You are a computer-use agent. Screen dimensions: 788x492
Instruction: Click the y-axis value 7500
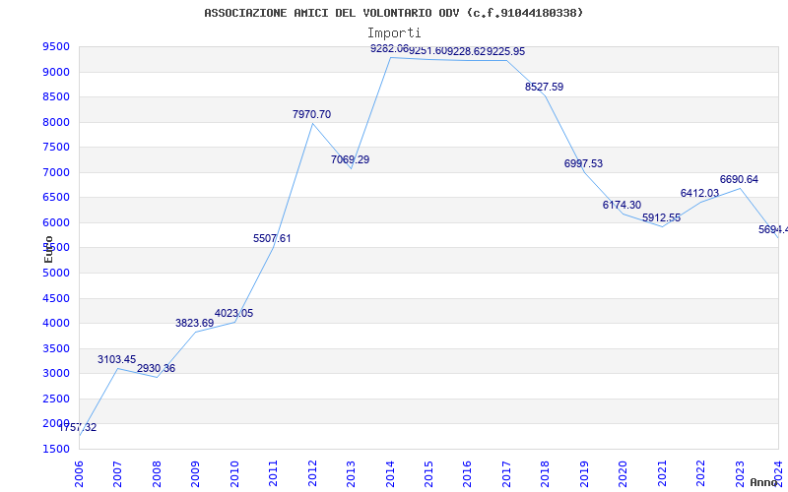click(58, 147)
